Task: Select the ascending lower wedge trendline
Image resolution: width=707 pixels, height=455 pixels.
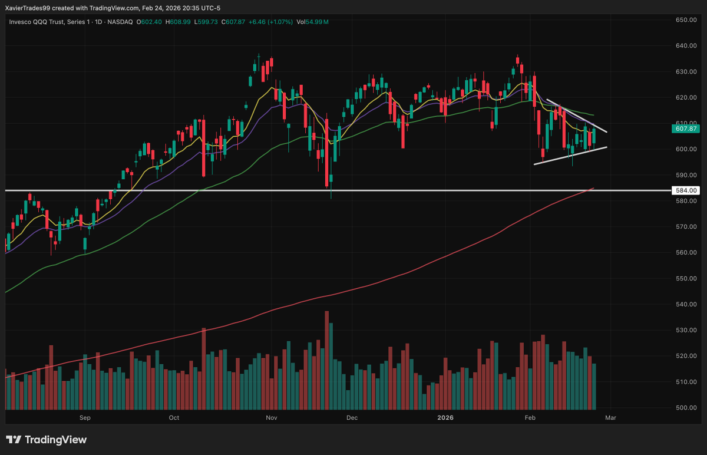Action: point(570,156)
